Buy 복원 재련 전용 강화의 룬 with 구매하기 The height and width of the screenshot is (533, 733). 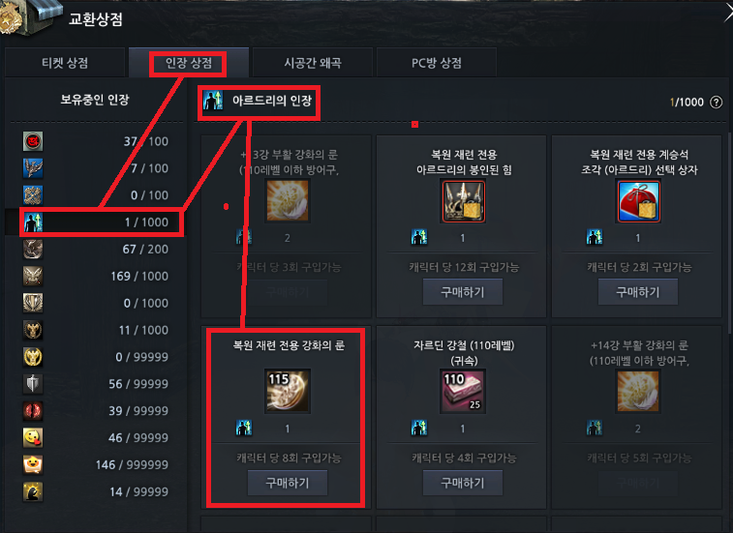pyautogui.click(x=287, y=483)
